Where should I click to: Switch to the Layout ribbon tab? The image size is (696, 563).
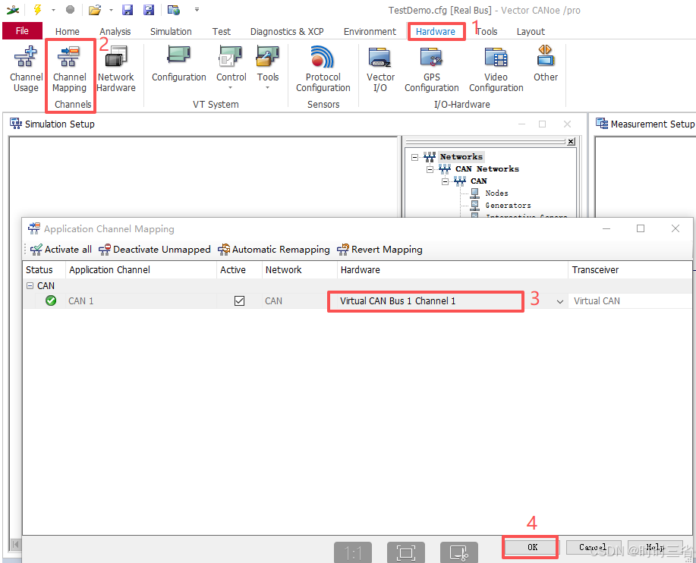click(531, 32)
